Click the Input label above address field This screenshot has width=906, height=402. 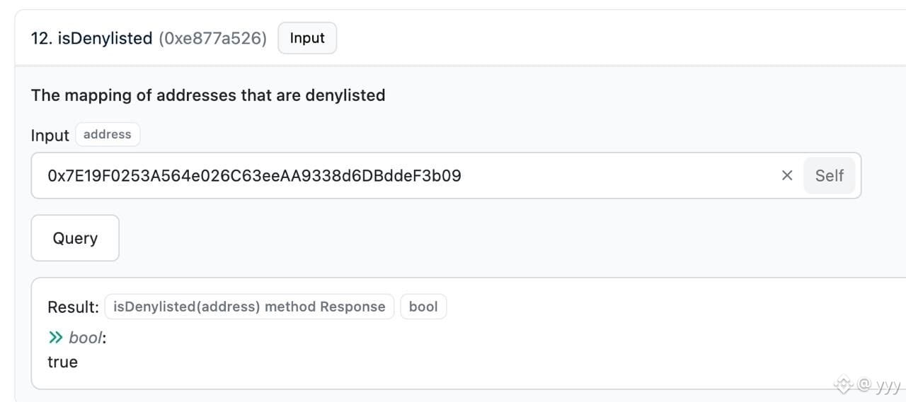[x=50, y=136]
